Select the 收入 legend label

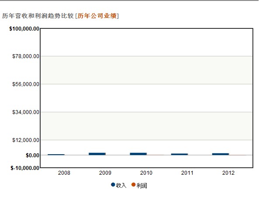coord(121,185)
